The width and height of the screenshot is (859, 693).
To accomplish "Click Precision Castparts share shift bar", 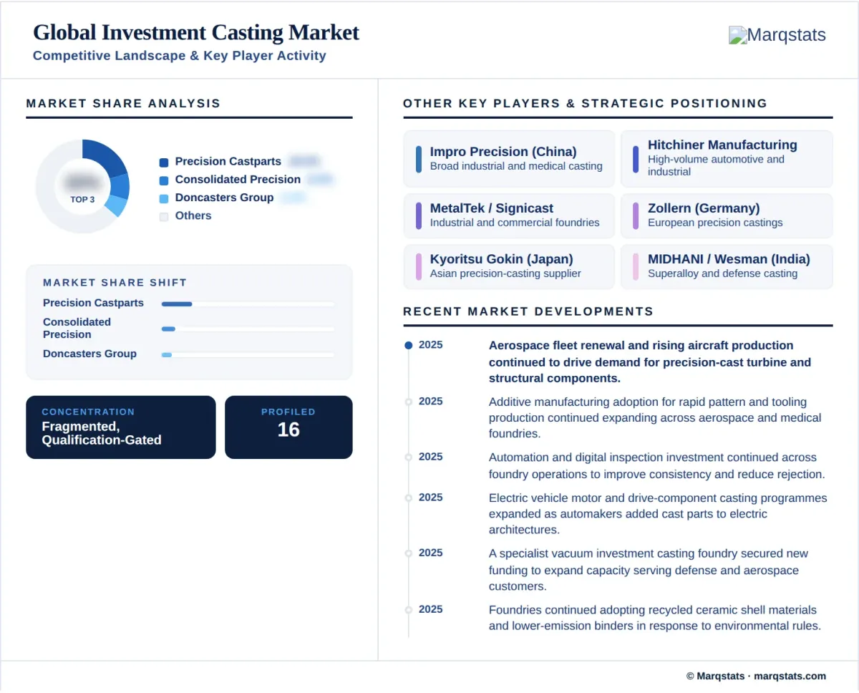I will point(248,304).
